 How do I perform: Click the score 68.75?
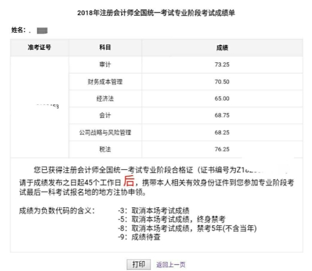[x=222, y=116]
